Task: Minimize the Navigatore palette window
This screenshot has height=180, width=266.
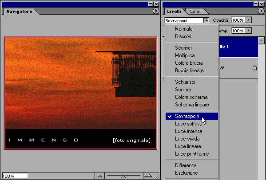Action: click(x=151, y=4)
